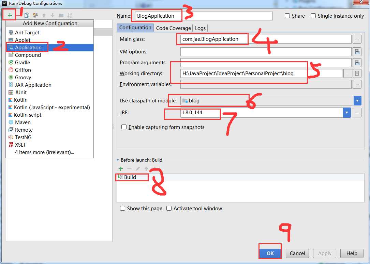370x264 pixels.
Task: Close the Run/Debug Configurations dialog
Action: 361,2
